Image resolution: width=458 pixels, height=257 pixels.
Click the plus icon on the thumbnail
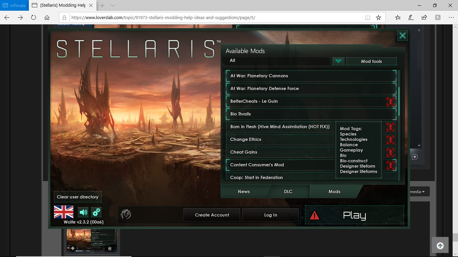[x=72, y=248]
